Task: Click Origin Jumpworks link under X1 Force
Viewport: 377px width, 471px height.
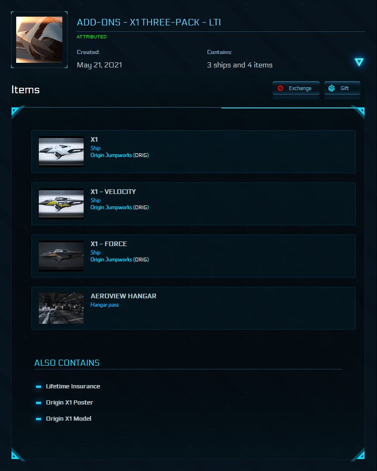Action: pos(111,260)
